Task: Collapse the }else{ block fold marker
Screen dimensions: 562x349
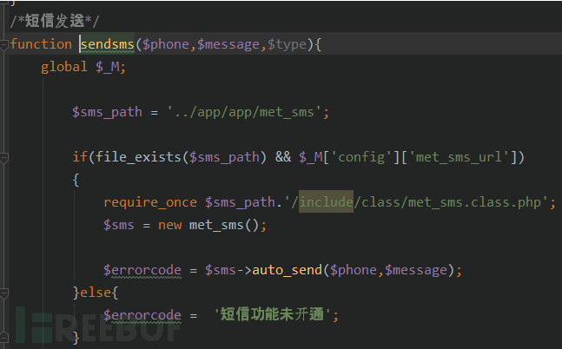Action: point(4,293)
